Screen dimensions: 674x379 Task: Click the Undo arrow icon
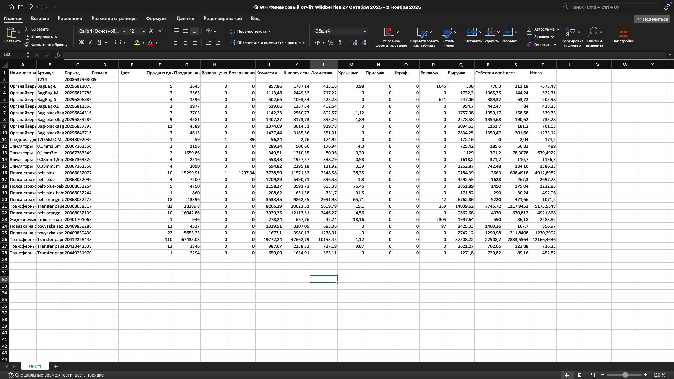(30, 7)
